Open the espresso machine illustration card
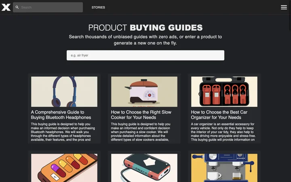 pyautogui.click(x=224, y=168)
